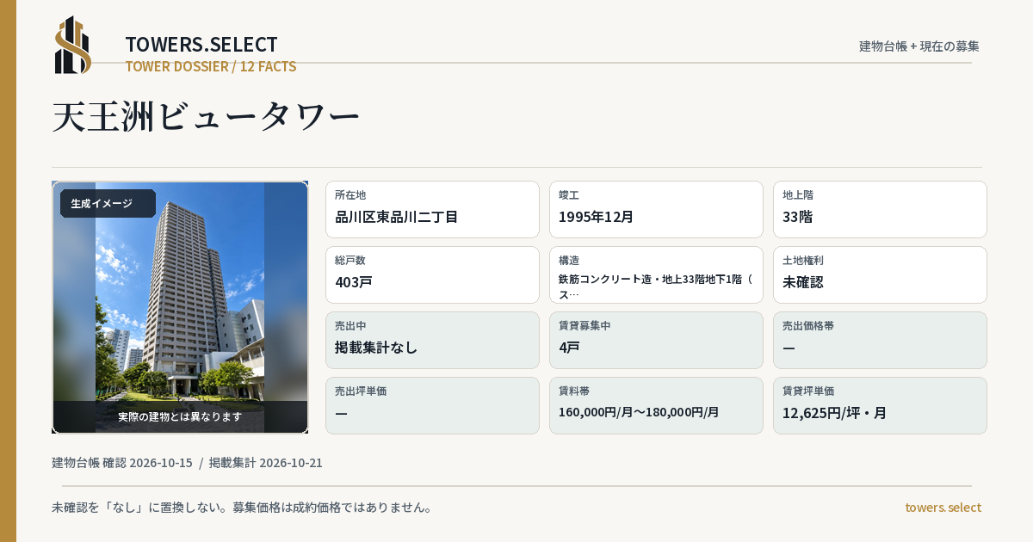Click the 実際の建物とは異なります caption
The image size is (1033, 542).
click(180, 416)
